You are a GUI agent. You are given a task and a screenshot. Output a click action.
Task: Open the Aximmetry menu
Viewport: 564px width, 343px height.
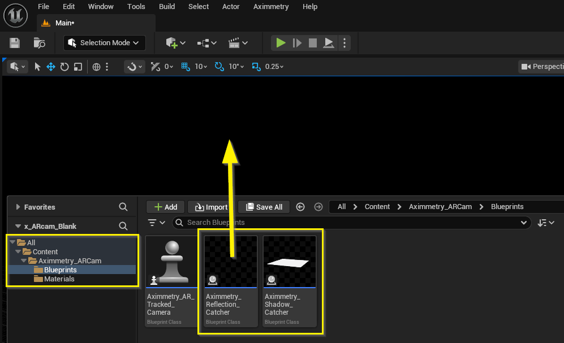tap(271, 7)
